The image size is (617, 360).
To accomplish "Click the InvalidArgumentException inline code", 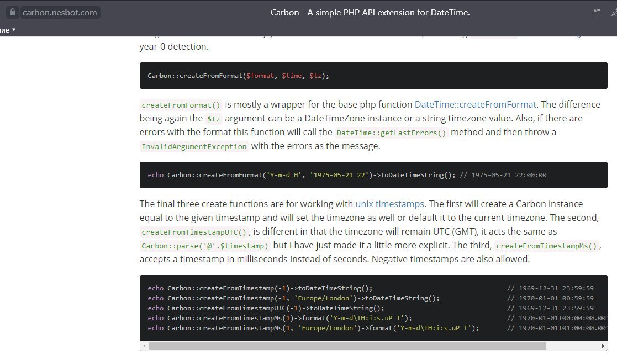I will click(194, 147).
